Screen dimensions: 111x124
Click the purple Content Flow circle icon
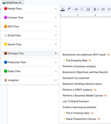pyautogui.click(x=6, y=17)
